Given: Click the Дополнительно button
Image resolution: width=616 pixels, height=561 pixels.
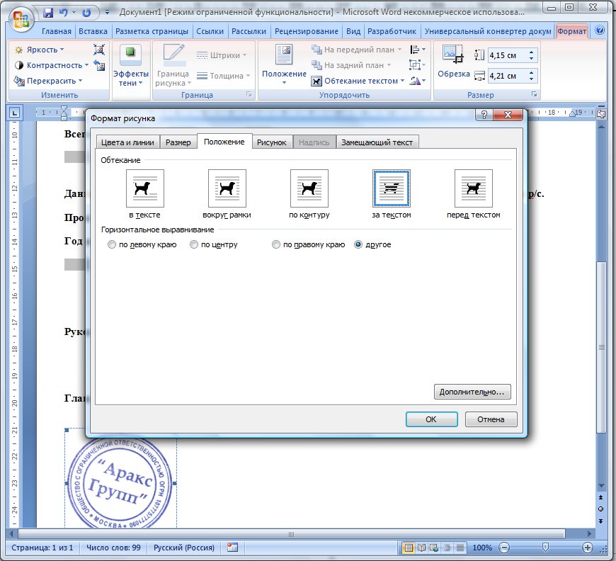Looking at the screenshot, I should coord(472,392).
